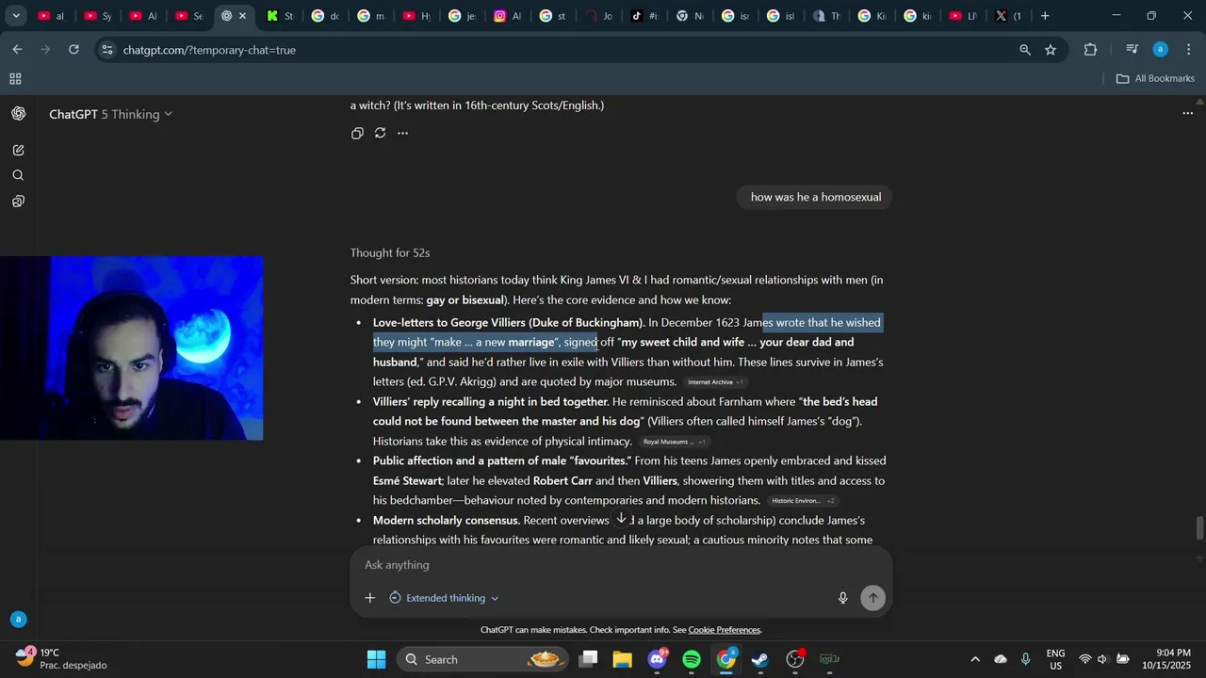
Task: Expand Thought for 52s reasoning
Action: pos(390,252)
